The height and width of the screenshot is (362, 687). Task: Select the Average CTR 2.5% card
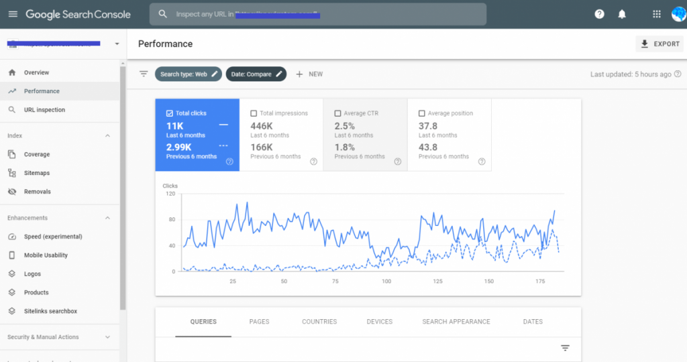click(x=366, y=135)
